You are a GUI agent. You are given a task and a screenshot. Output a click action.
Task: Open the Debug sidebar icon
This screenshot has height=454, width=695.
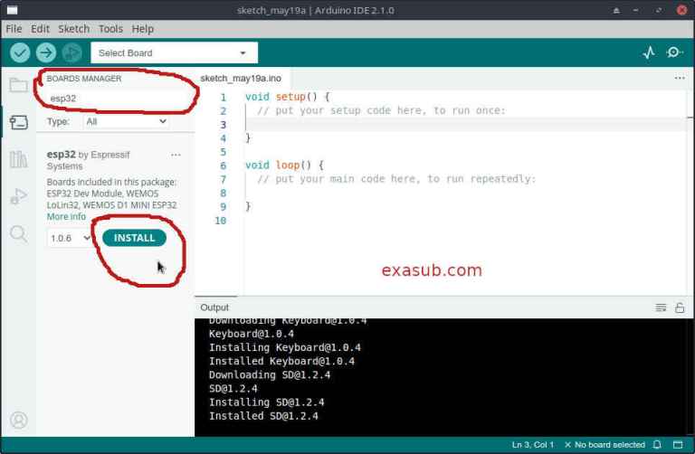tap(19, 196)
